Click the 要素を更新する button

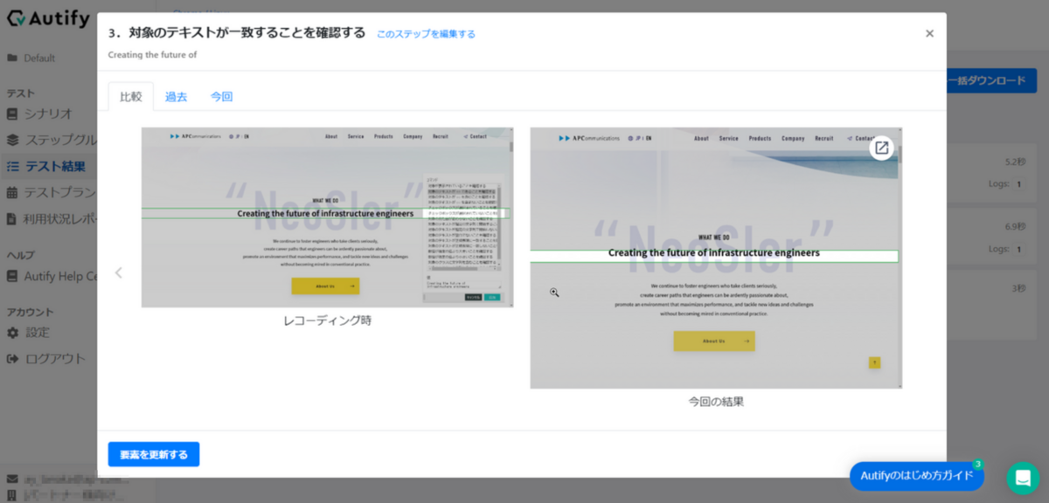[x=153, y=454]
